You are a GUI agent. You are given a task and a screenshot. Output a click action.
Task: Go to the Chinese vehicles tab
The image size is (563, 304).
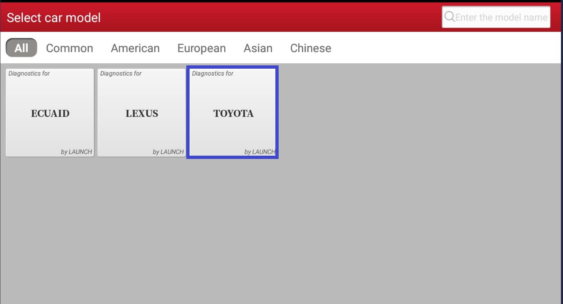(x=311, y=48)
